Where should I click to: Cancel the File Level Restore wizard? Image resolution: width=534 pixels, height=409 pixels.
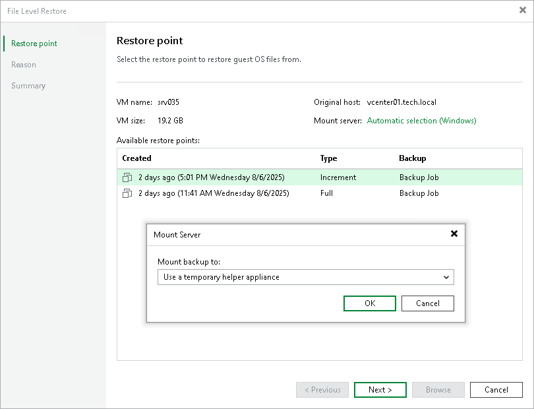(496, 390)
